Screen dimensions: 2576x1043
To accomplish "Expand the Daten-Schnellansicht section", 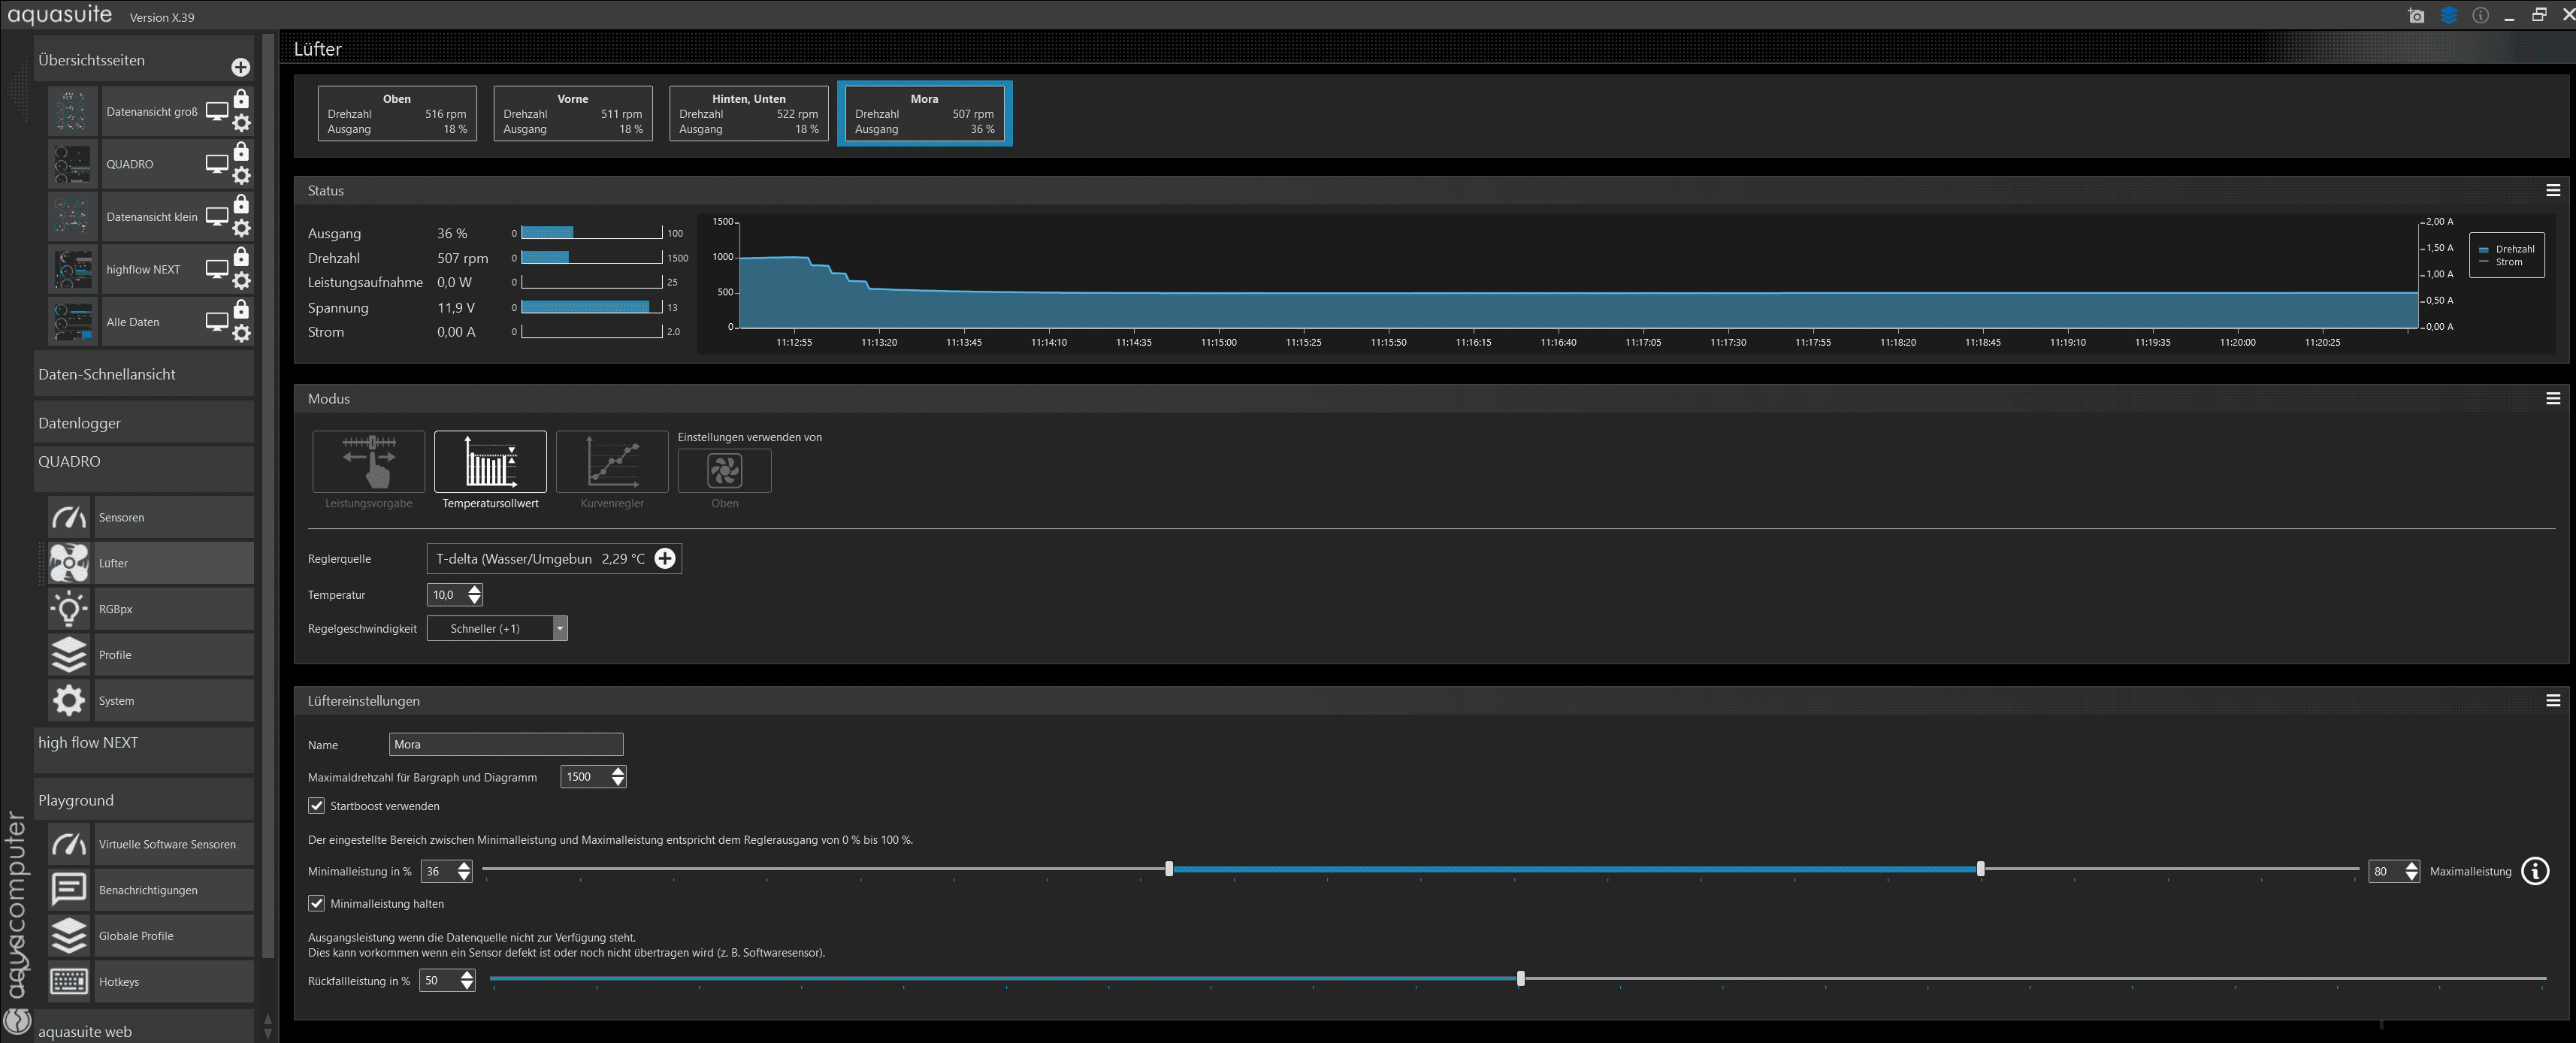I will 144,374.
